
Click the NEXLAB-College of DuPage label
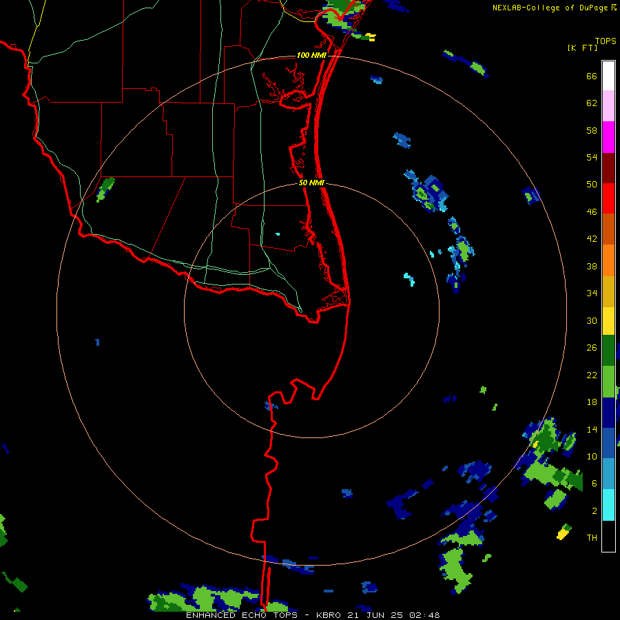pos(554,8)
